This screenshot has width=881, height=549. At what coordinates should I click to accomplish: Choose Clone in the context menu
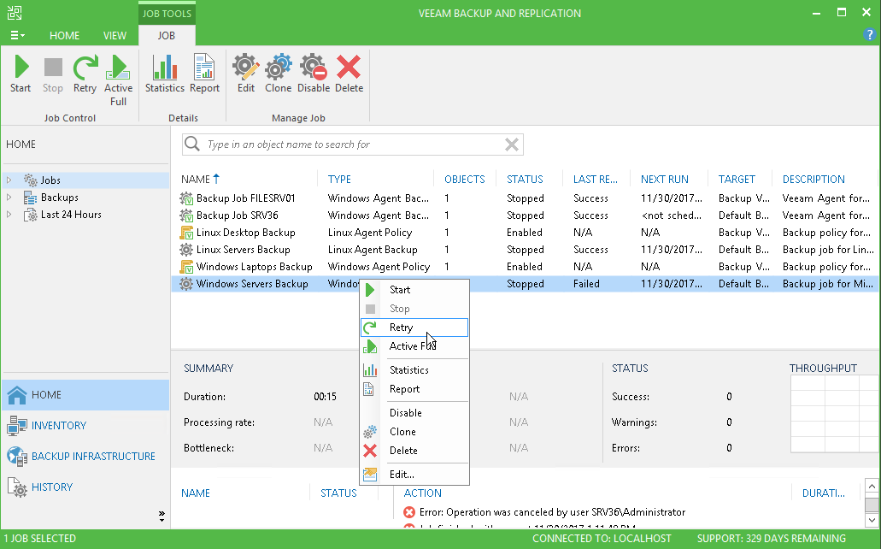point(414,432)
